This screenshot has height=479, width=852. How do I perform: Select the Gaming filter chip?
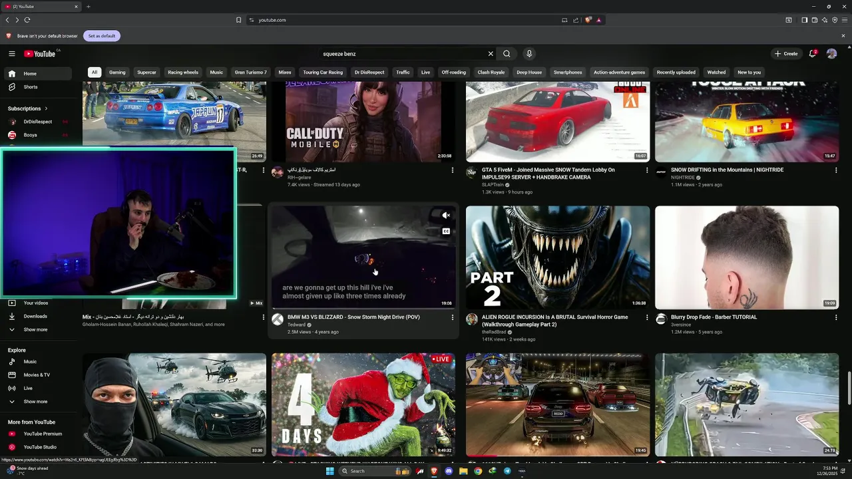(117, 73)
